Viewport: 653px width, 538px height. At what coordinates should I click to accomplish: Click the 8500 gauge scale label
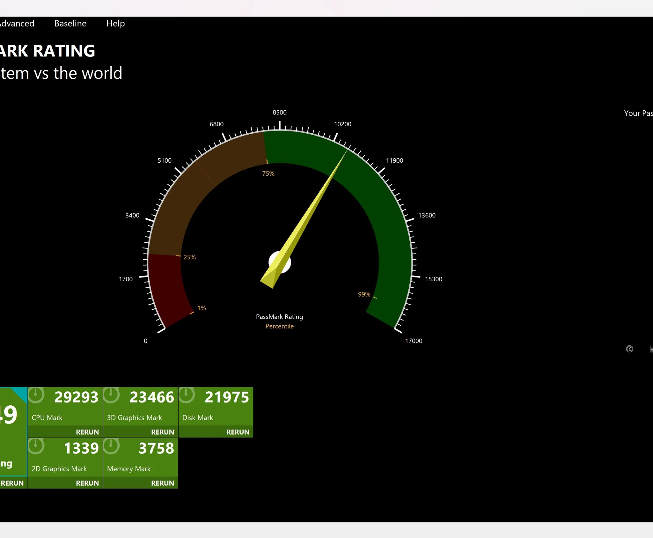pyautogui.click(x=280, y=112)
